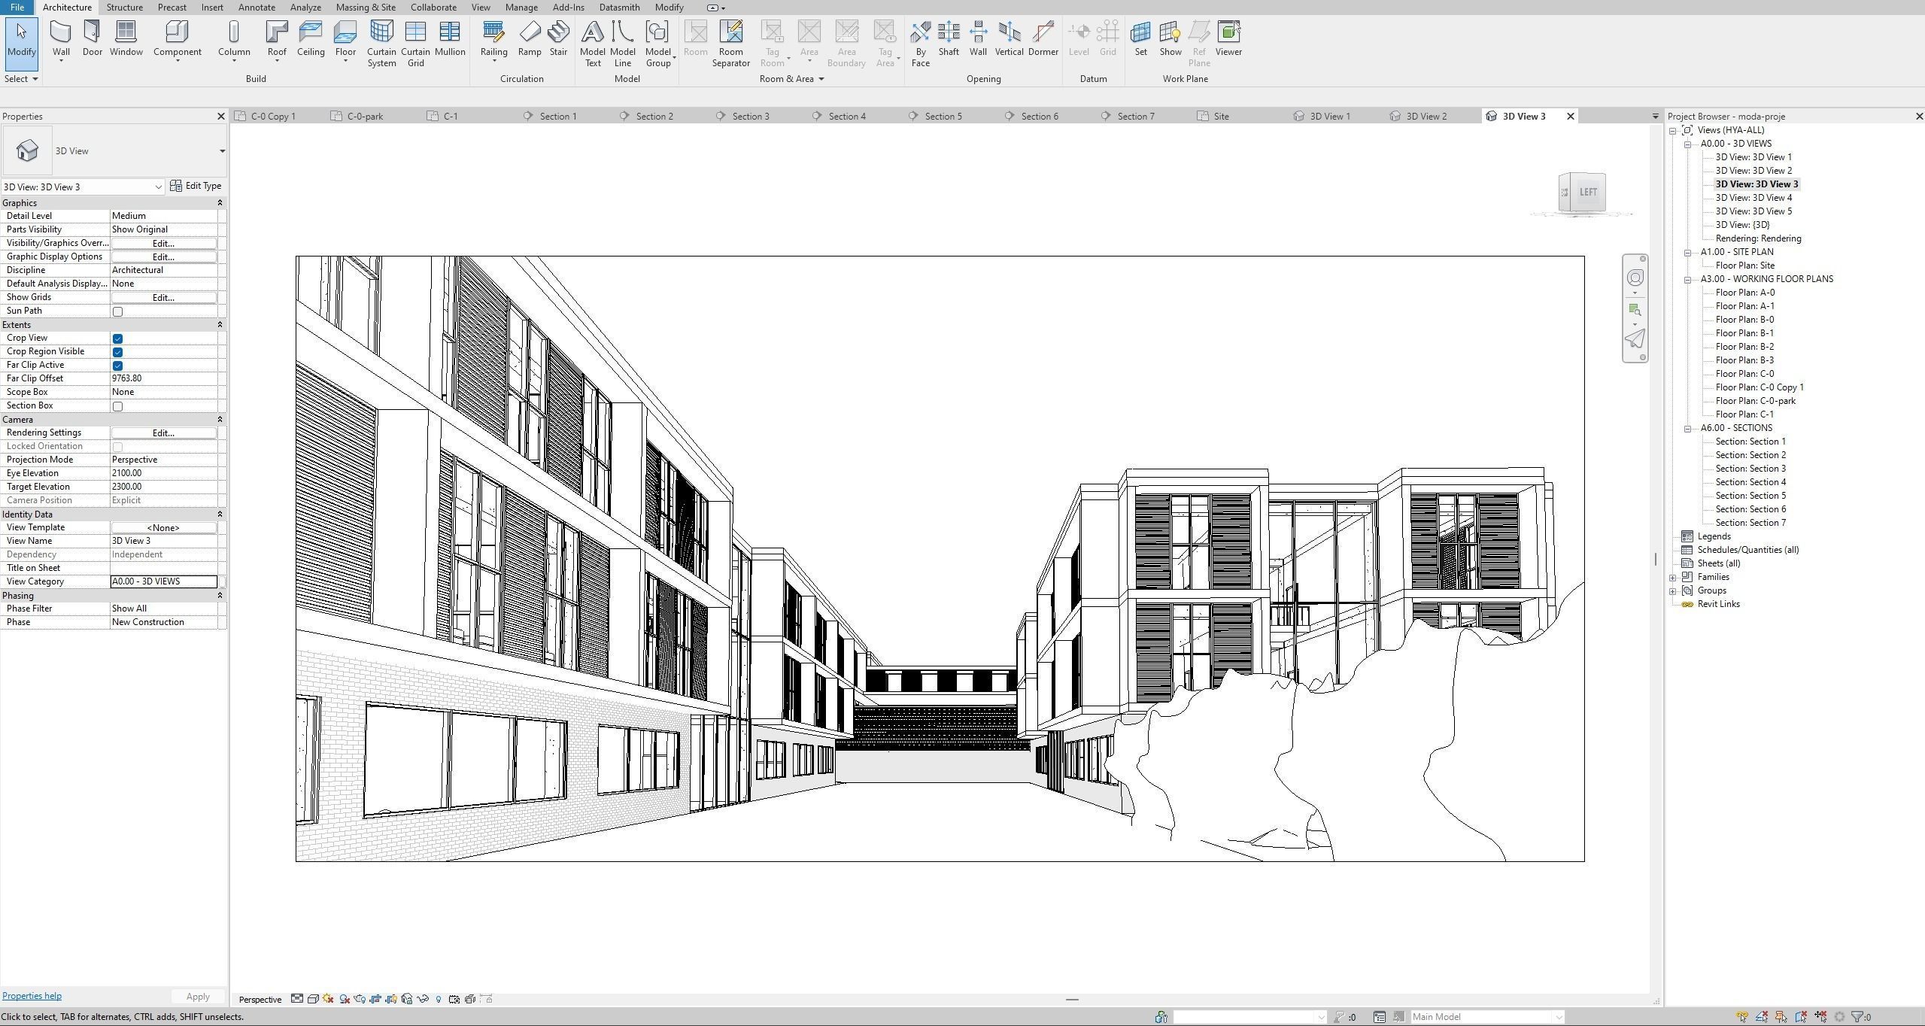
Task: Collapse the A6.00 - SECTIONS tree node
Action: tap(1687, 429)
